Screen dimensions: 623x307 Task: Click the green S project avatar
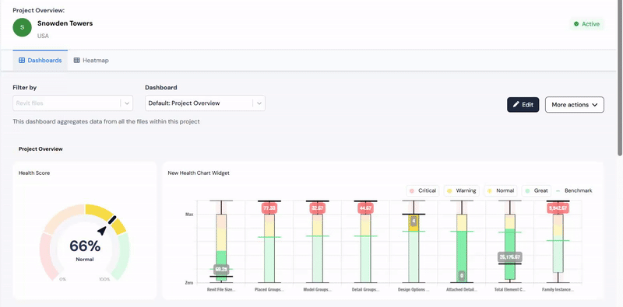tap(23, 27)
